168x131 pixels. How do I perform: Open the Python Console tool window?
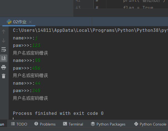point(150,124)
